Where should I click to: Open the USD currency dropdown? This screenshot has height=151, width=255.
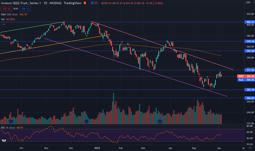pos(250,2)
